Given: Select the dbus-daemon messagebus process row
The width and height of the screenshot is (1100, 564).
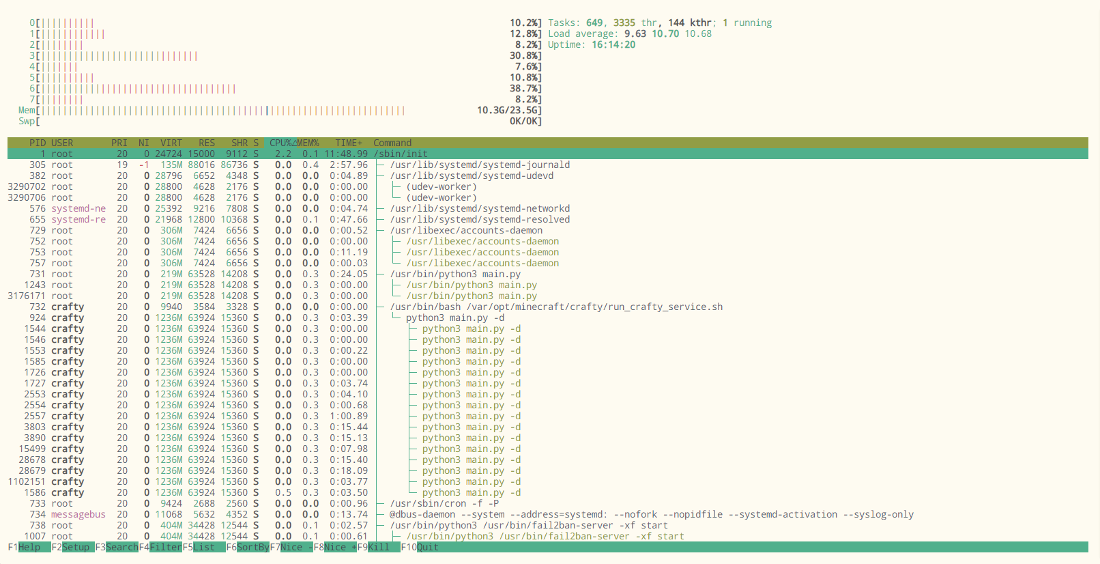Looking at the screenshot, I should point(548,514).
